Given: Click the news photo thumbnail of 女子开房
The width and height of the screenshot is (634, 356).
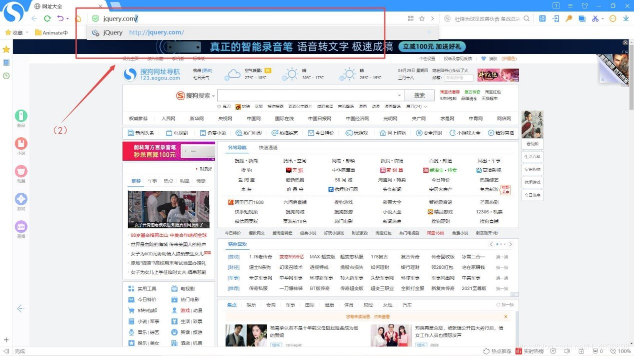Looking at the screenshot, I should click(x=168, y=209).
